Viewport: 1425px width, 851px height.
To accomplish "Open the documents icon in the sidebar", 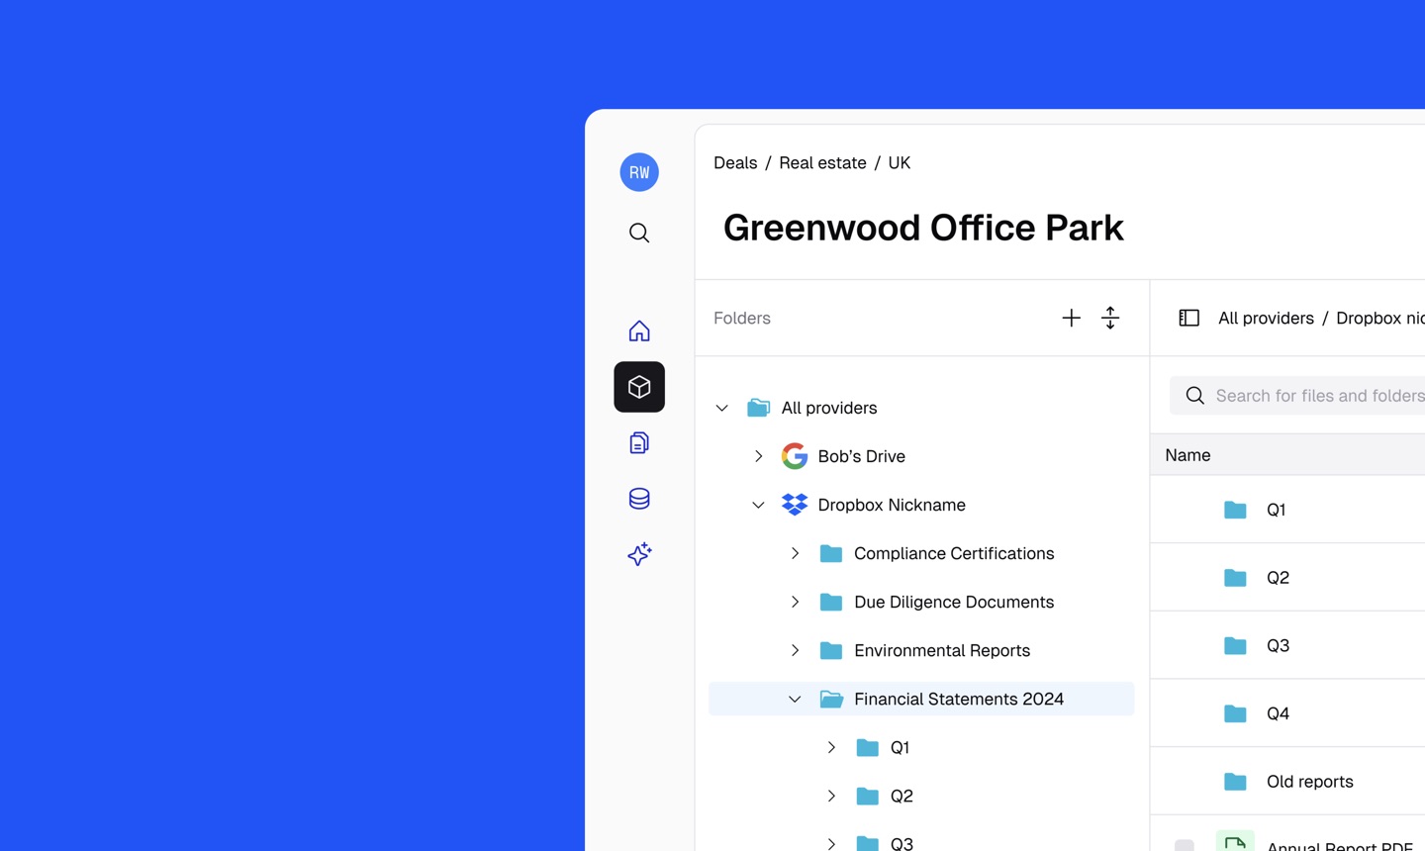I will pyautogui.click(x=639, y=442).
